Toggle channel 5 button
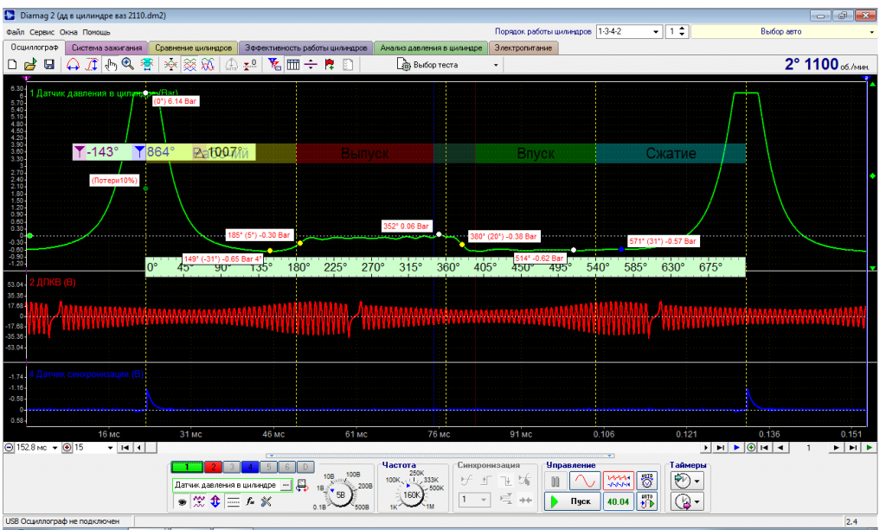The height and width of the screenshot is (530, 886). point(269,467)
